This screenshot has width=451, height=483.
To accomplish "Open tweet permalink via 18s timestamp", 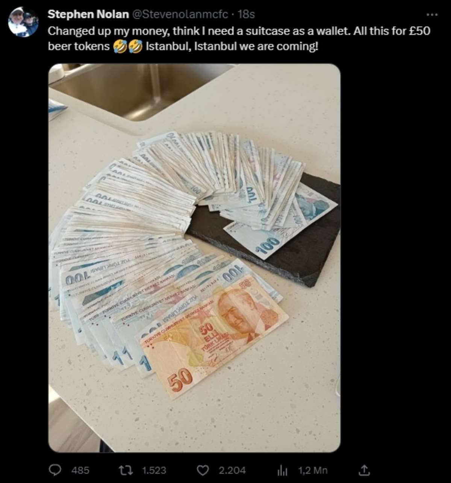I will tap(247, 14).
